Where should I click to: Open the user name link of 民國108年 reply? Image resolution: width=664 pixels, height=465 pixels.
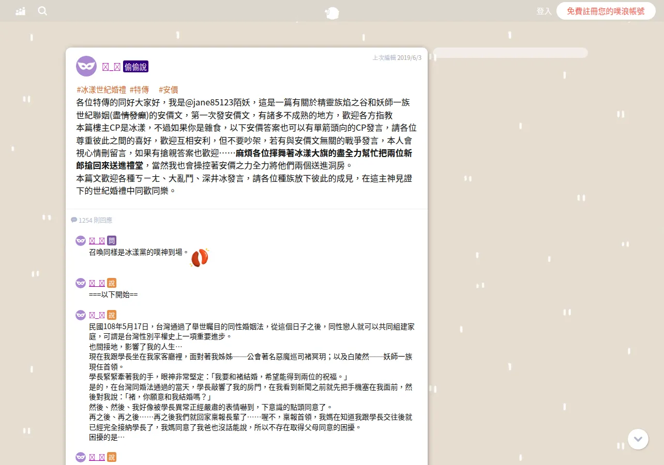coord(97,315)
